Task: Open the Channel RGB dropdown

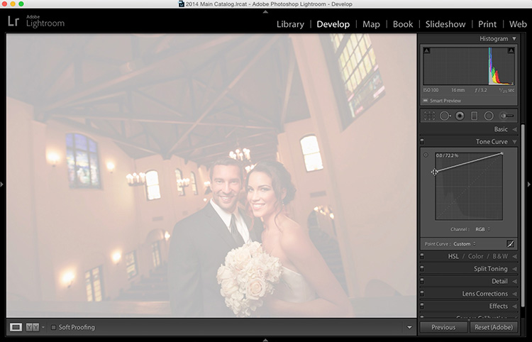Action: tap(482, 229)
